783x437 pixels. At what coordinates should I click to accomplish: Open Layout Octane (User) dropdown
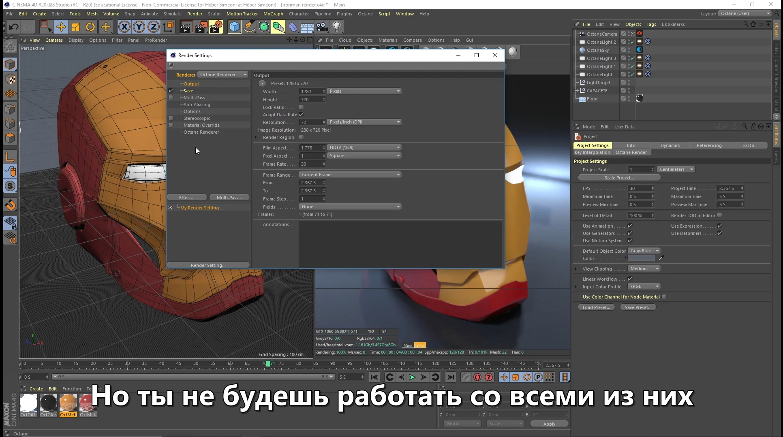(745, 13)
